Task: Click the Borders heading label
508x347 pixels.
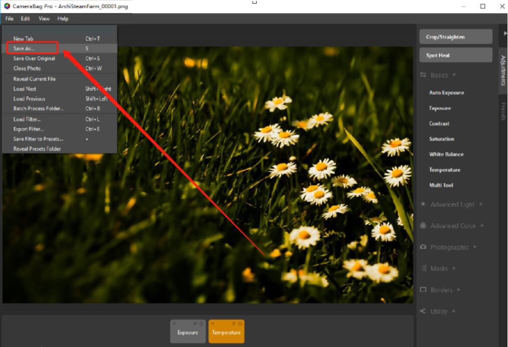Action: tap(441, 290)
